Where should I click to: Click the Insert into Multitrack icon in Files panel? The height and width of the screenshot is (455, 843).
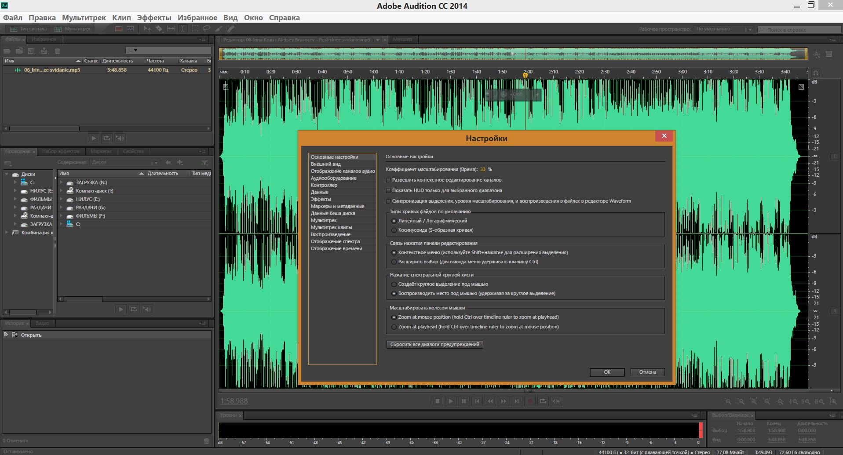(x=44, y=51)
